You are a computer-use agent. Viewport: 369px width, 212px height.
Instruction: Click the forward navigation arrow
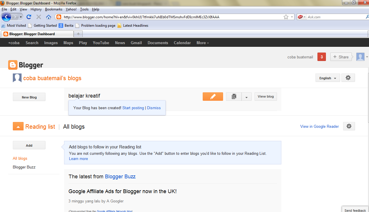pyautogui.click(x=15, y=17)
